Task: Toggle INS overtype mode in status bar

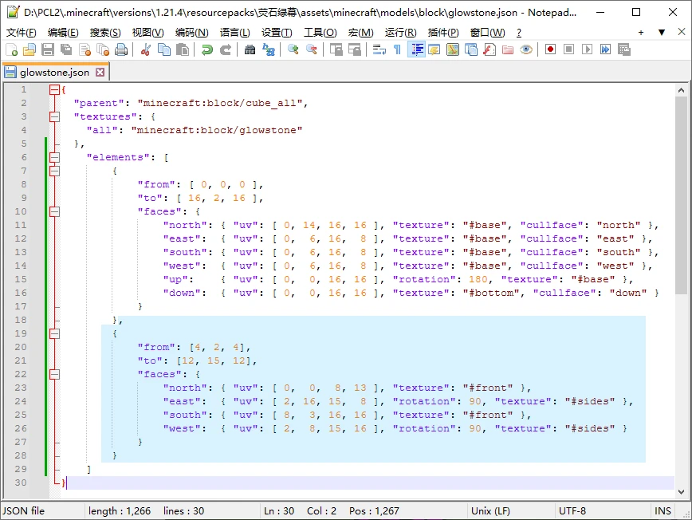Action: point(663,510)
